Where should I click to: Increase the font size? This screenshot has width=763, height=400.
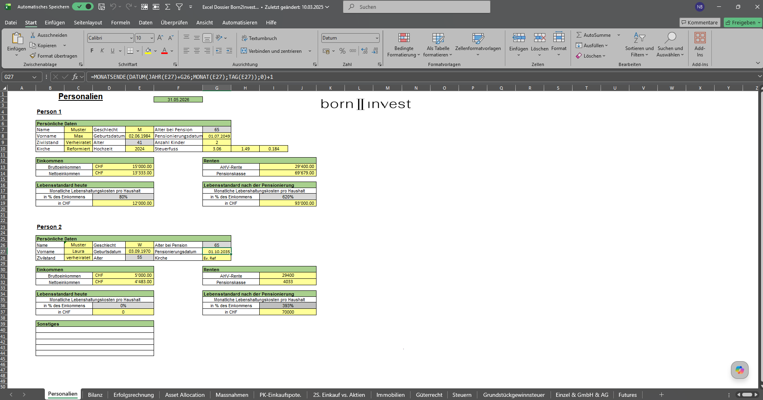coord(160,38)
